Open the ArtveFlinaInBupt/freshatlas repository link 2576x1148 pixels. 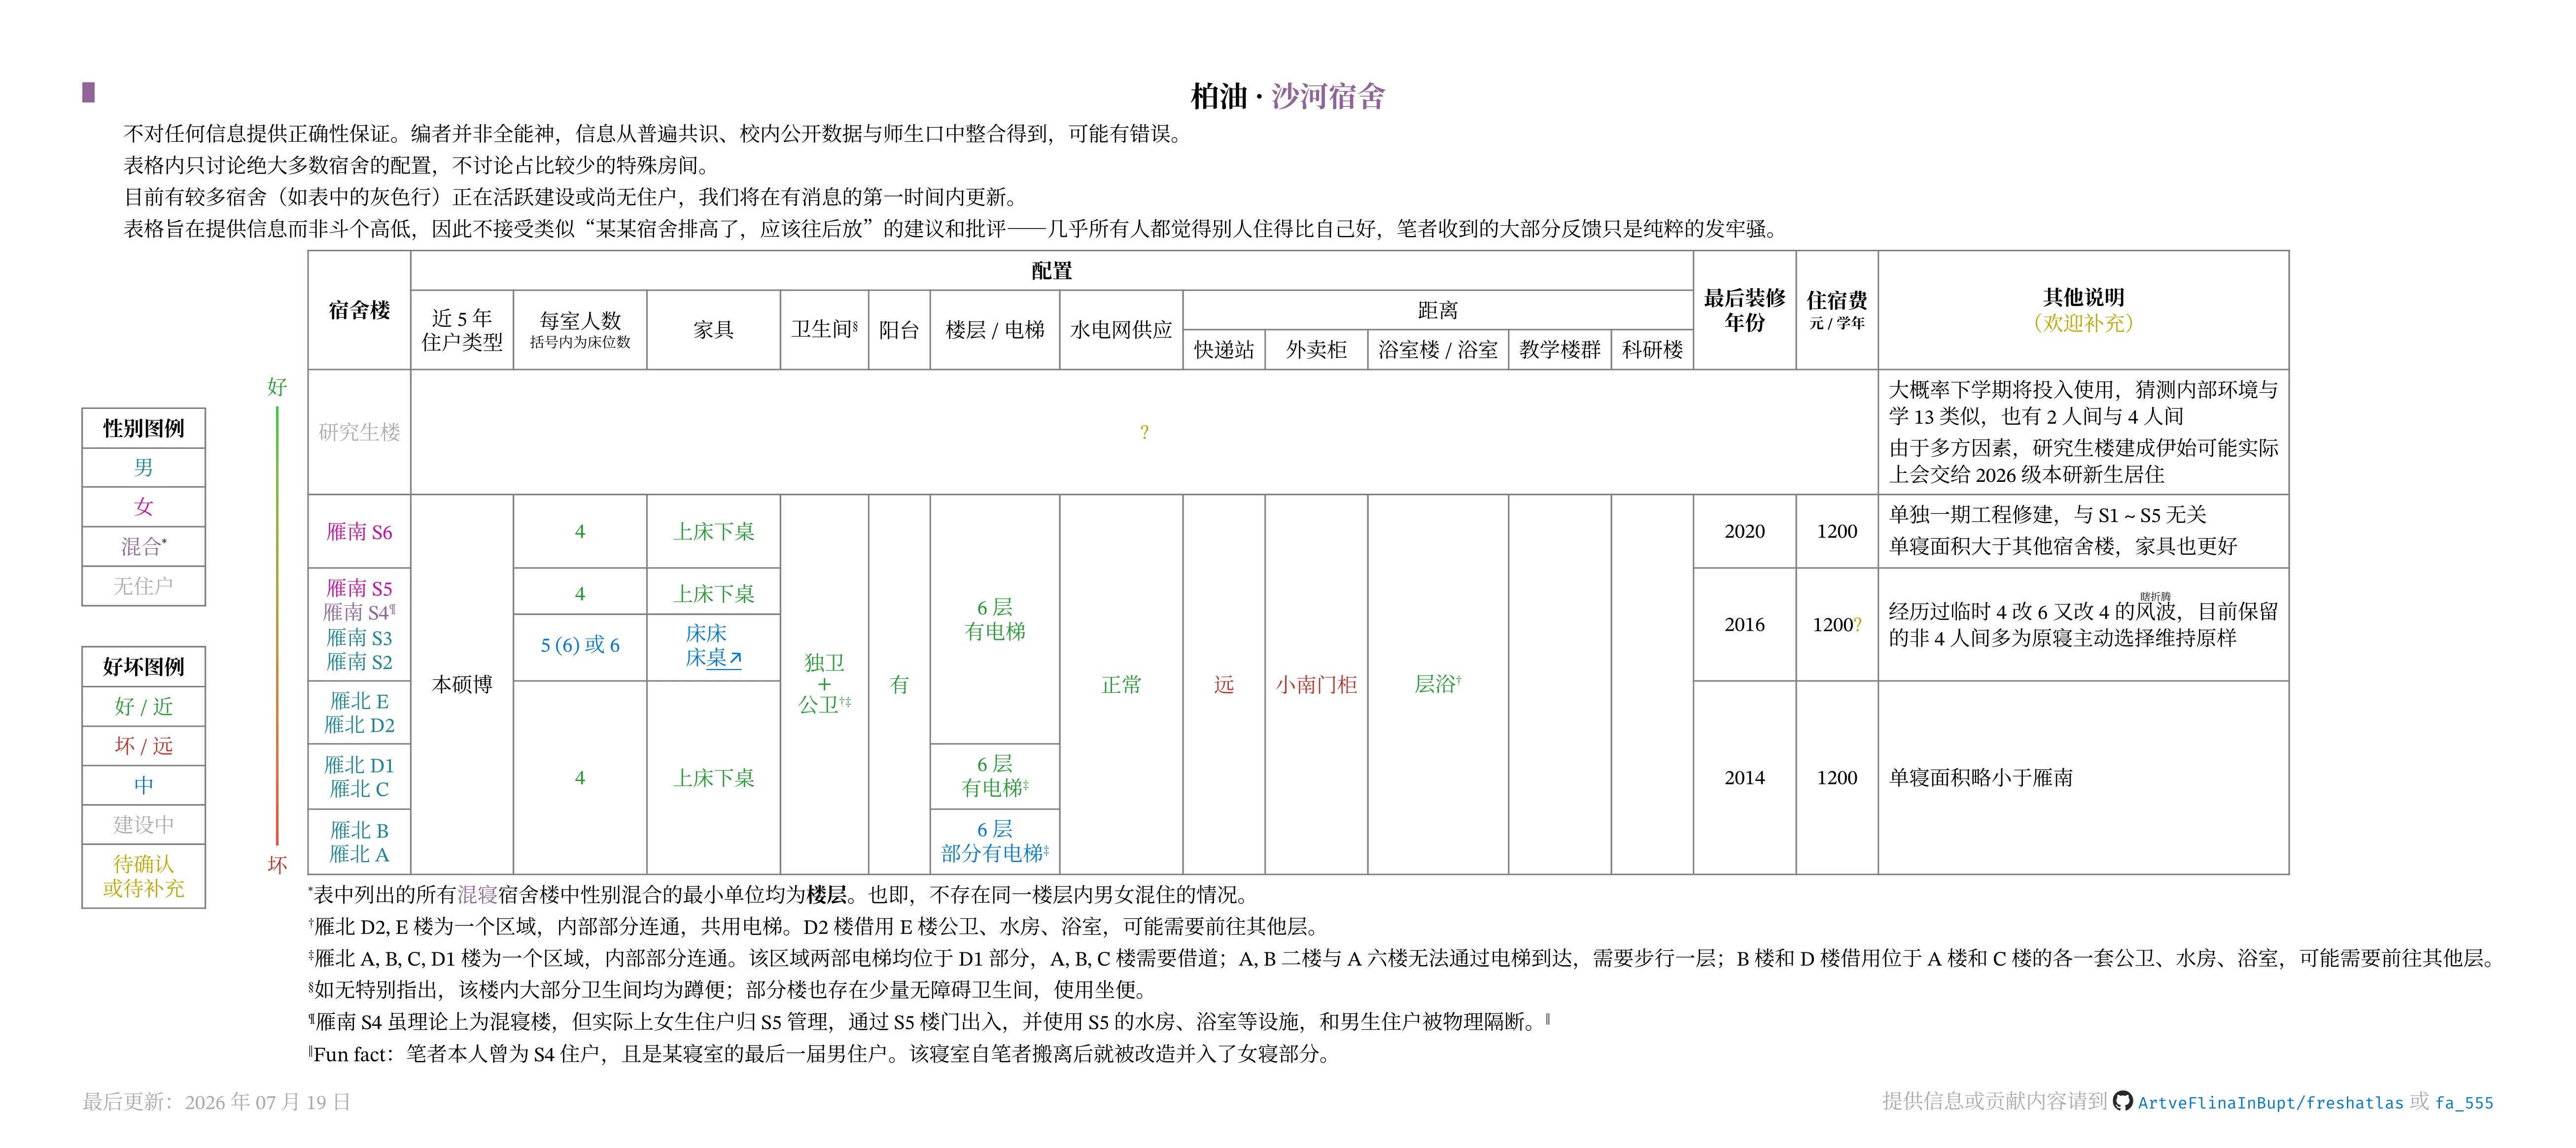(x=2270, y=1102)
